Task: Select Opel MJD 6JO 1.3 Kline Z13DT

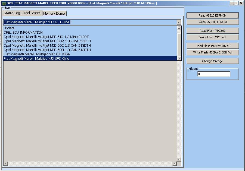Action: tap(90, 37)
